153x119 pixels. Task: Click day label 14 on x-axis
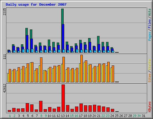(x=67, y=116)
